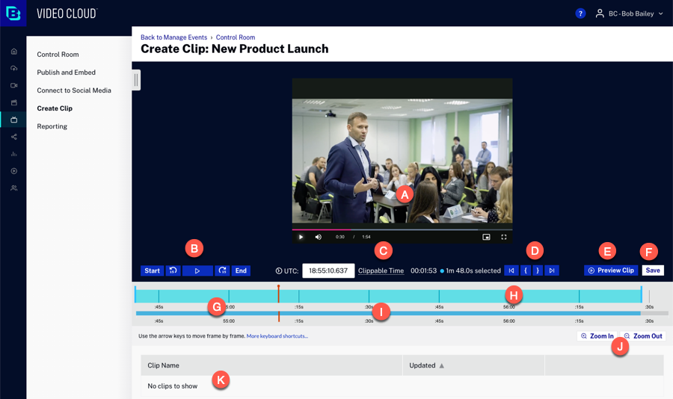Click the help question mark icon
The image size is (673, 399).
(x=580, y=13)
